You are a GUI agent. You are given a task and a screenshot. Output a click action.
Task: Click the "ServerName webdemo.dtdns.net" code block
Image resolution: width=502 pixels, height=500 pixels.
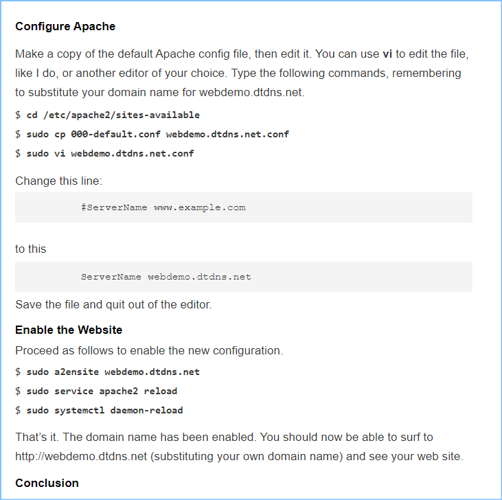166,277
